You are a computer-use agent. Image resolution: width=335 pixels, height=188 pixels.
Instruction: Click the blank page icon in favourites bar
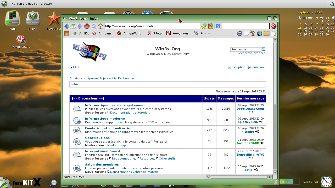pos(246,33)
